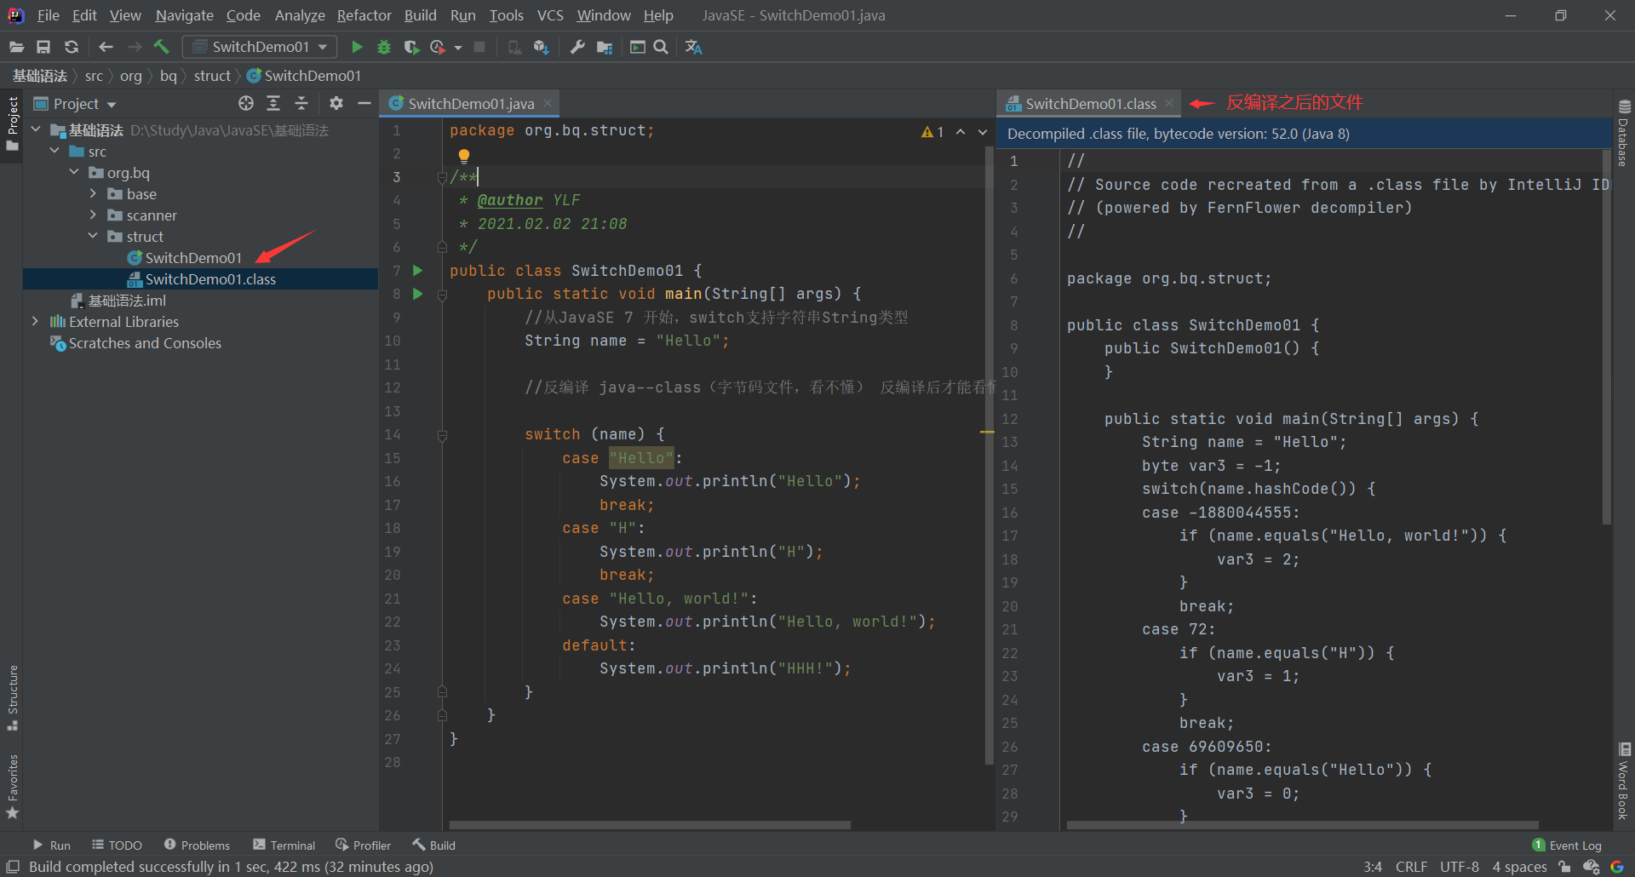Switch to the SwitchDemo01.java tab
The height and width of the screenshot is (877, 1635).
click(470, 103)
